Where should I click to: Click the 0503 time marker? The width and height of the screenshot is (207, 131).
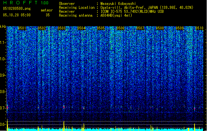coord(62,28)
